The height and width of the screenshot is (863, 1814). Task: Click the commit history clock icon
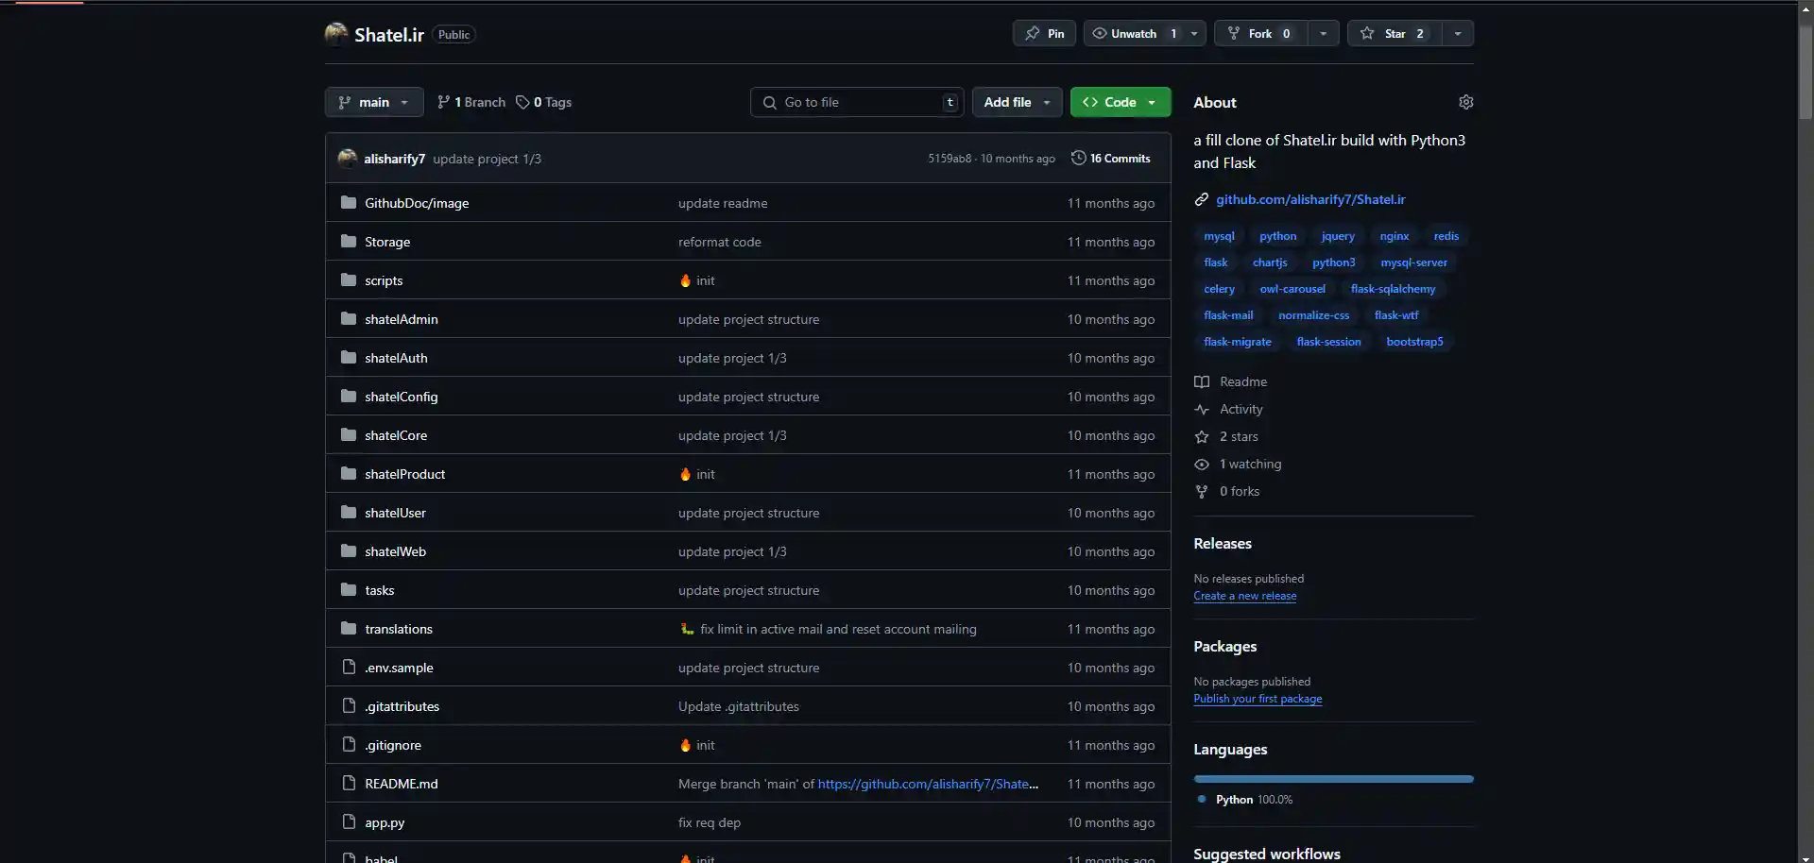(x=1078, y=159)
